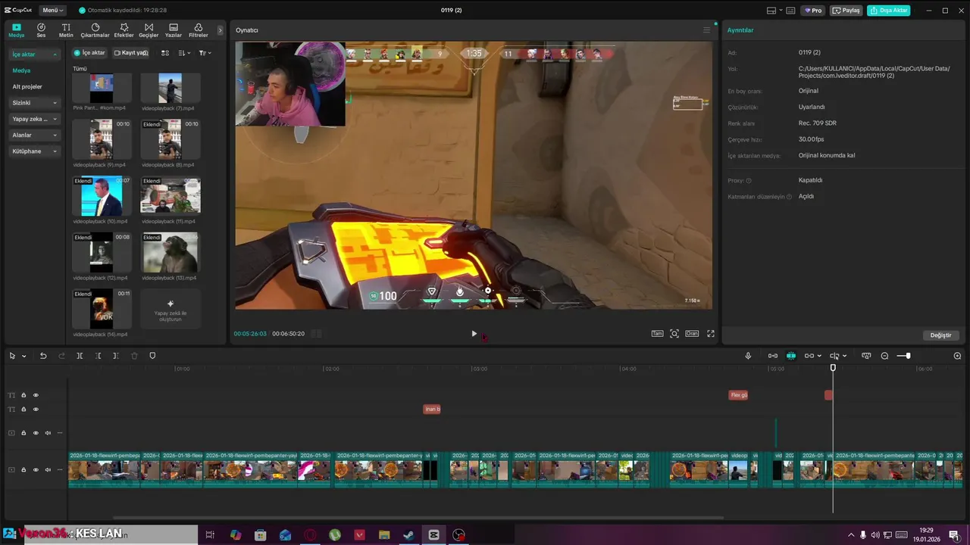Image resolution: width=970 pixels, height=545 pixels.
Task: Mute the upper video track
Action: click(48, 433)
